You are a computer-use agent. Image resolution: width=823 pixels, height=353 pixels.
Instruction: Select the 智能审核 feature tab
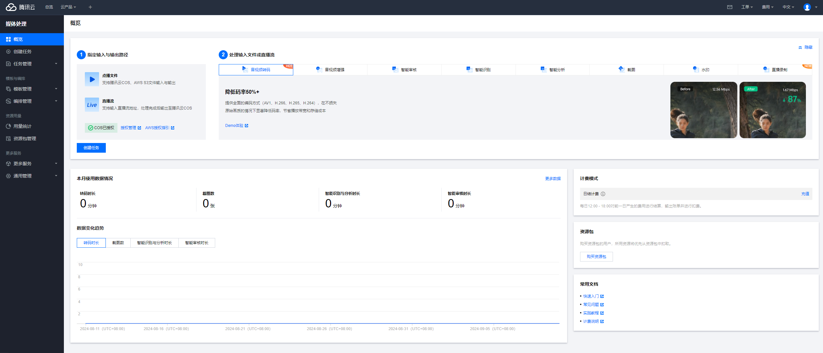point(404,70)
